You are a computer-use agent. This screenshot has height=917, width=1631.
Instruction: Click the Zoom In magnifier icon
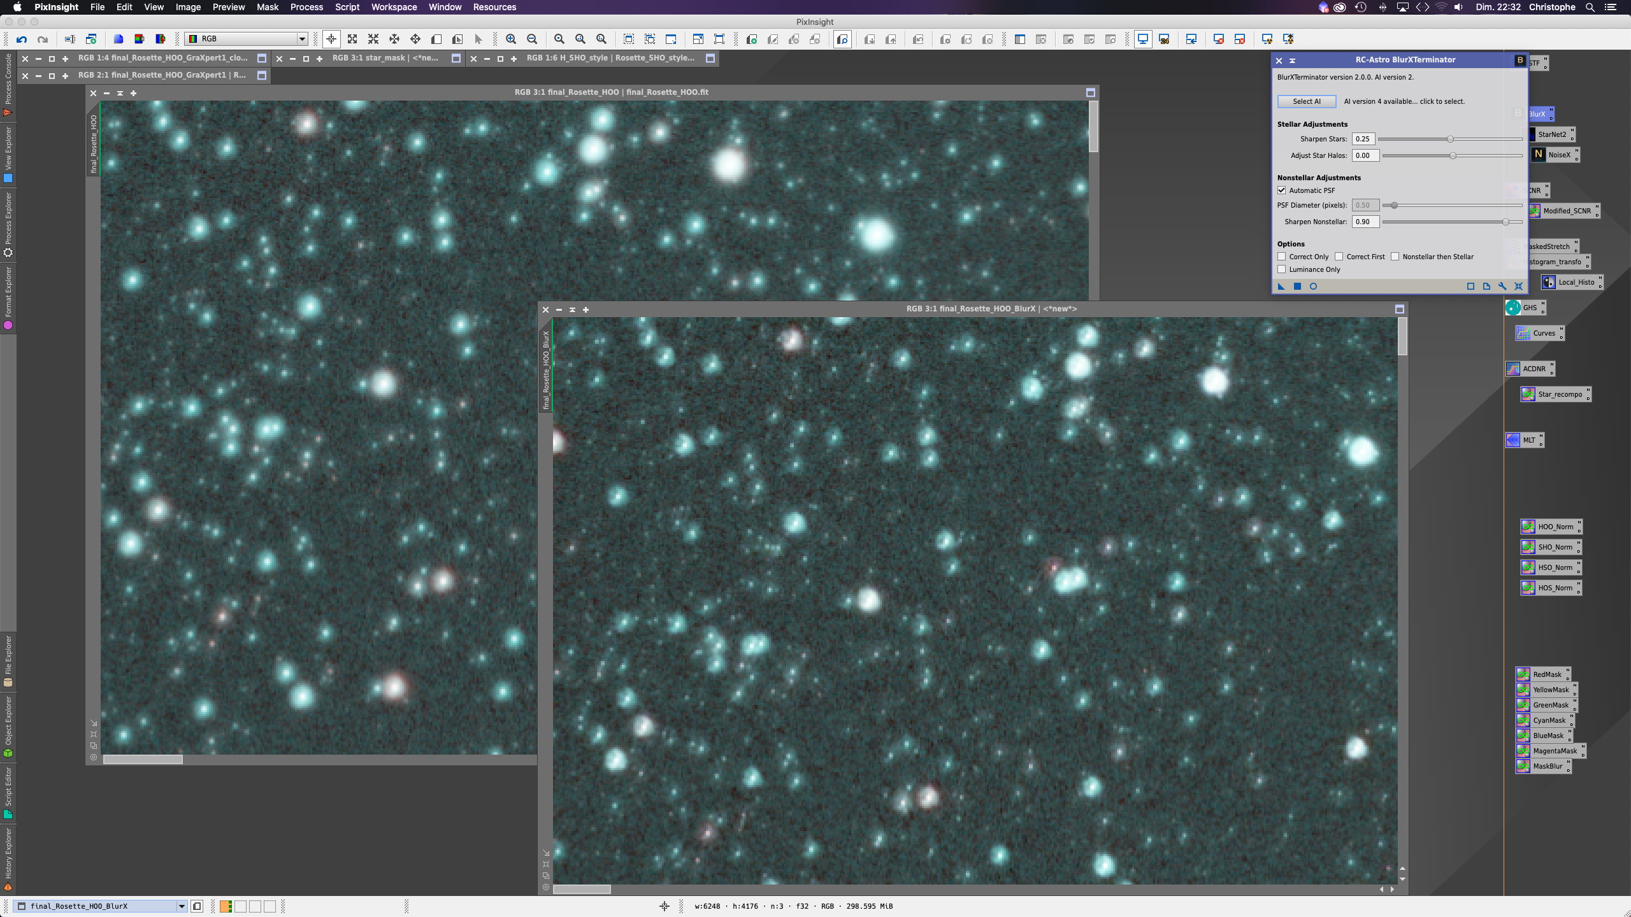tap(511, 39)
